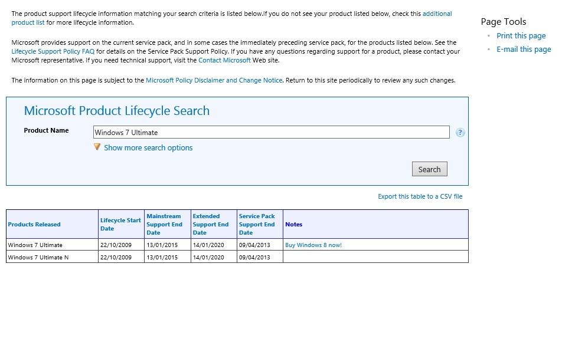Click the Microsoft Product Lifecycle Search heading
Screen dimensions: 562x362
click(x=116, y=111)
